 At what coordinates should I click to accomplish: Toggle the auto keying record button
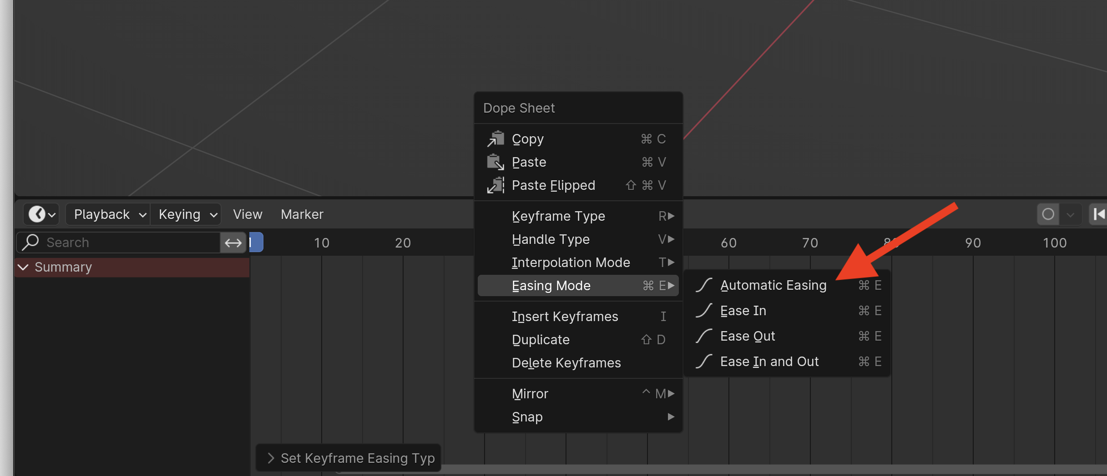1048,214
